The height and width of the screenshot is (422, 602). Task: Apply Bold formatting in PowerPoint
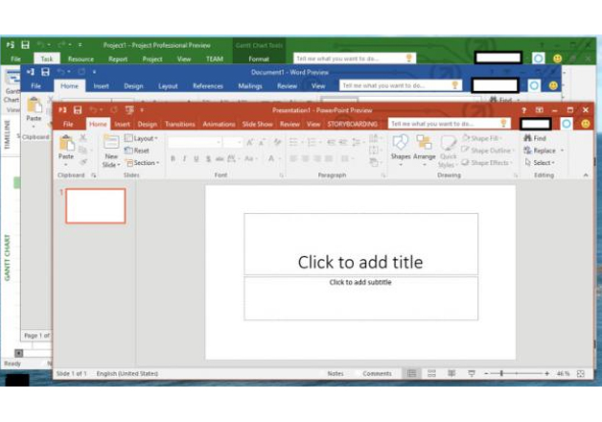(174, 158)
